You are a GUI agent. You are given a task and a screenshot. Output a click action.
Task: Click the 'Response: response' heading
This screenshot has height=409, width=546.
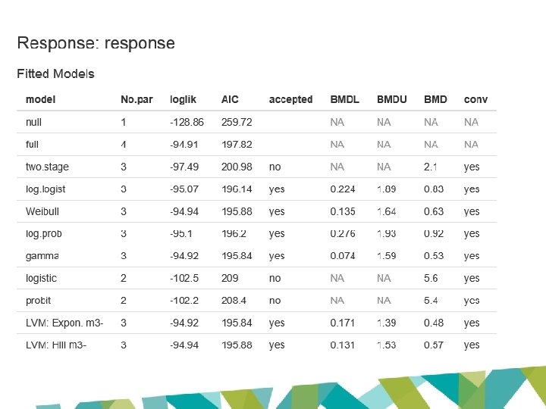click(x=96, y=43)
